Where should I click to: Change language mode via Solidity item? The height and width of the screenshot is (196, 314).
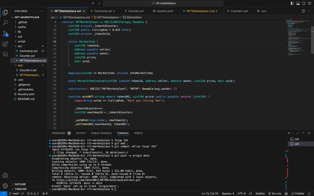(x=260, y=193)
